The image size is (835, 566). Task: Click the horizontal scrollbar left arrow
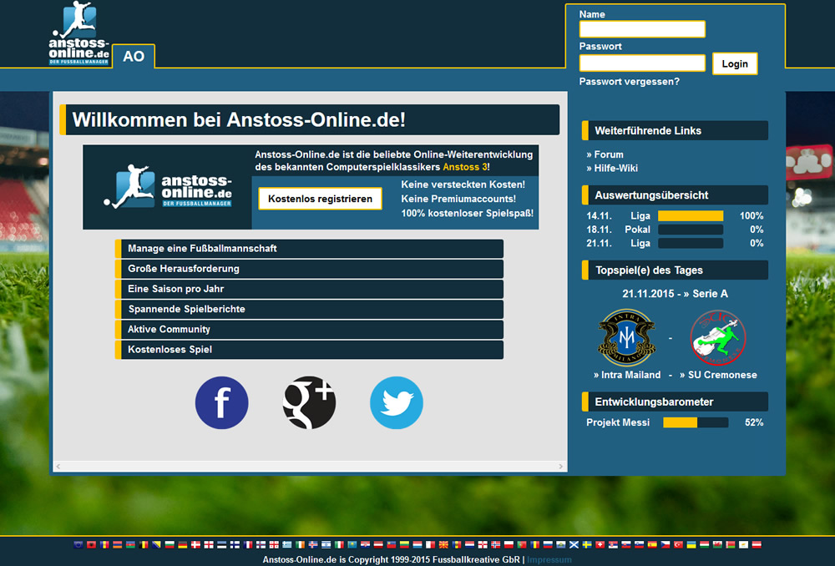pos(58,467)
